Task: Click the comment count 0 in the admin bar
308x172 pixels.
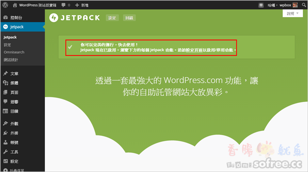Action: pos(69,5)
